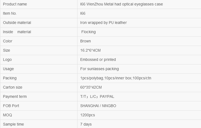
Task: Click the Item No. label
Action: (10, 14)
